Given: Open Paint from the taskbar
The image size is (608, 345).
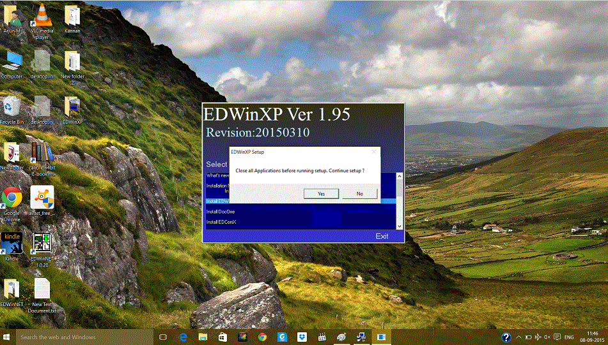Looking at the screenshot, I should click(341, 337).
